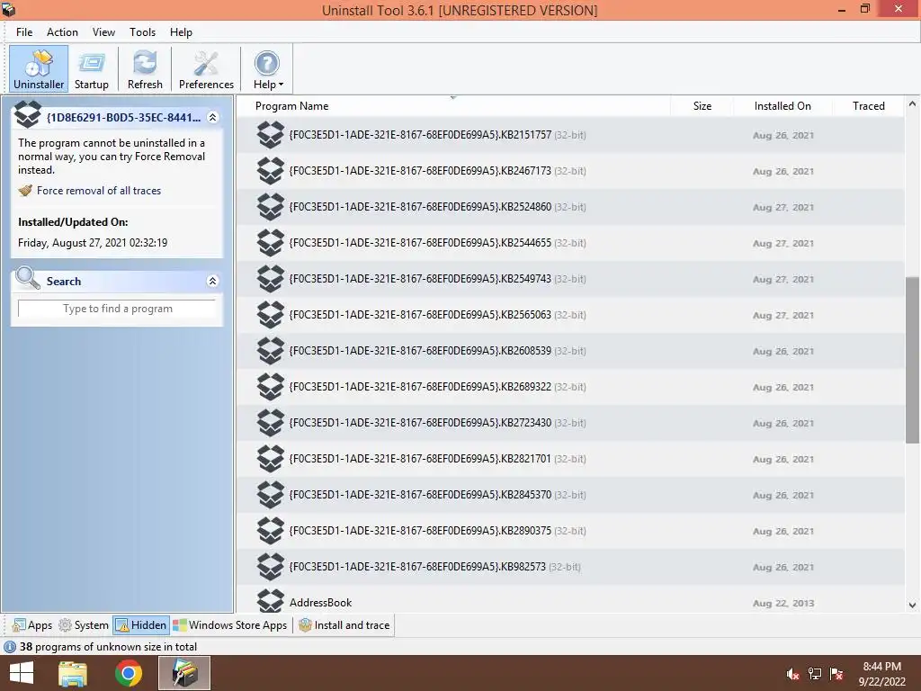Collapse the program details panel chevron

point(212,118)
